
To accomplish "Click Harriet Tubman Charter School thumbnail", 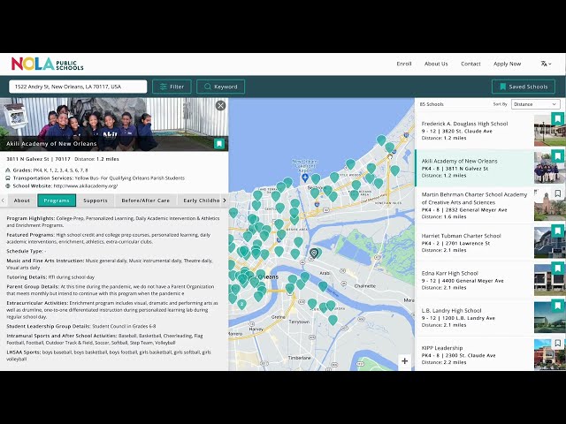I will tap(549, 243).
